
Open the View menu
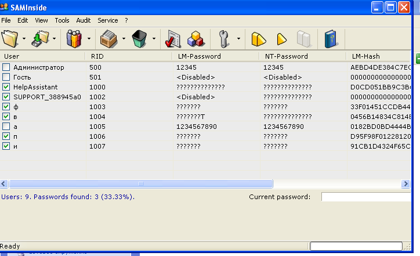click(41, 20)
